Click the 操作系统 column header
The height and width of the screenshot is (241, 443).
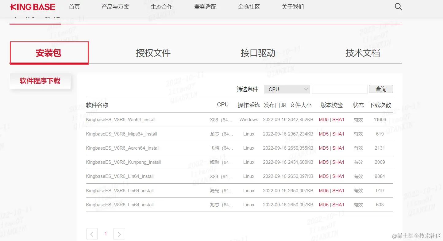(x=249, y=105)
